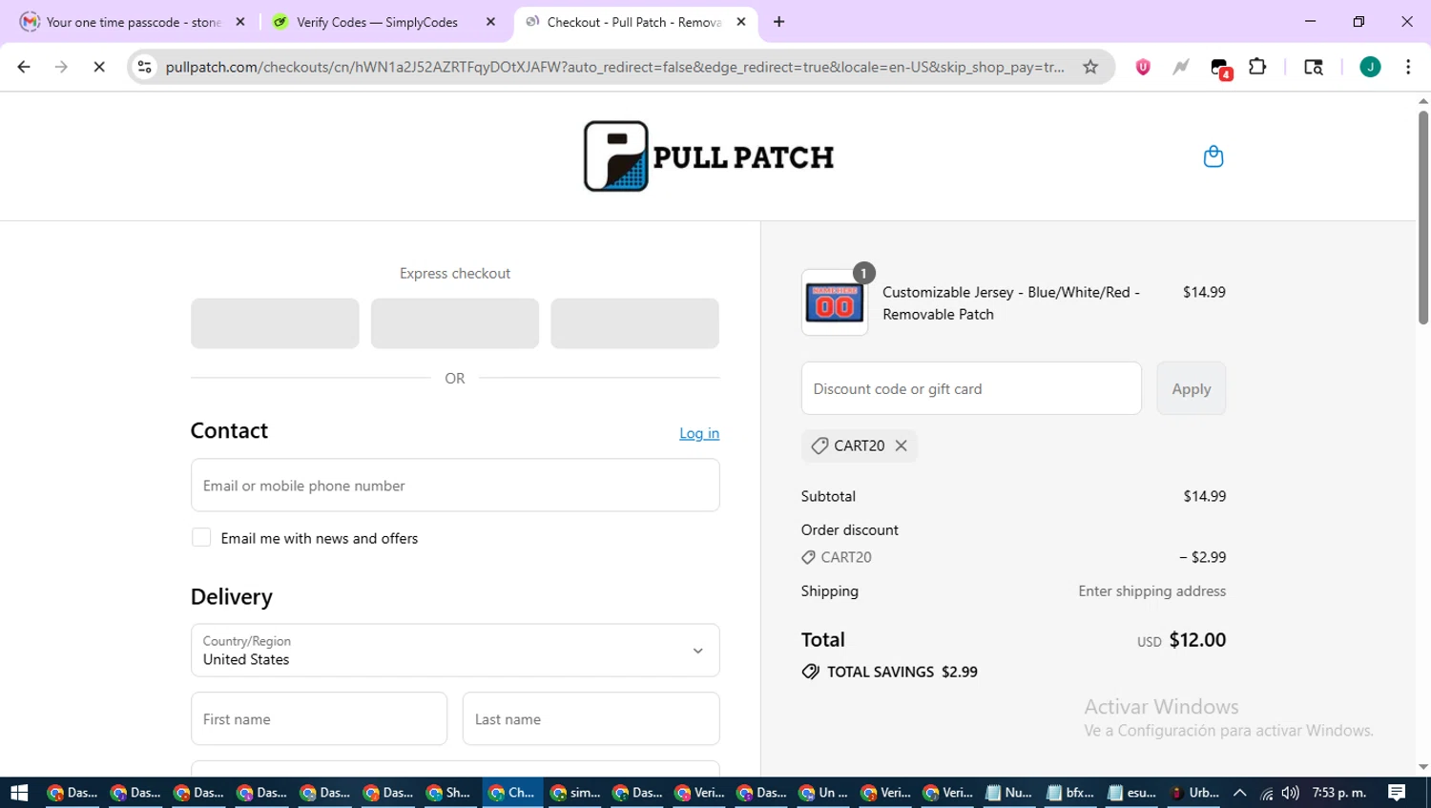The image size is (1431, 808).
Task: Go back with the browser back arrow
Action: click(24, 67)
